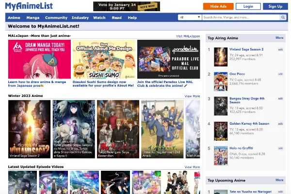This screenshot has width=291, height=194.
Task: Click View More for Latest Episode Videos
Action: (x=192, y=167)
